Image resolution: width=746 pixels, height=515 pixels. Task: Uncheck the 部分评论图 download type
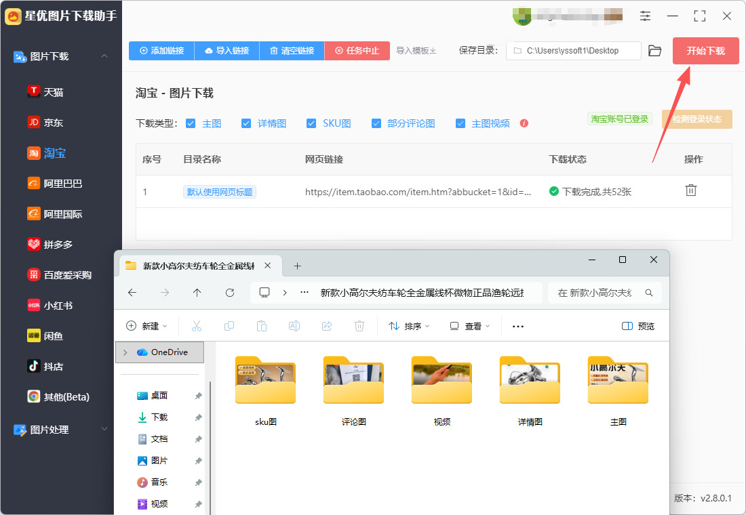(376, 123)
